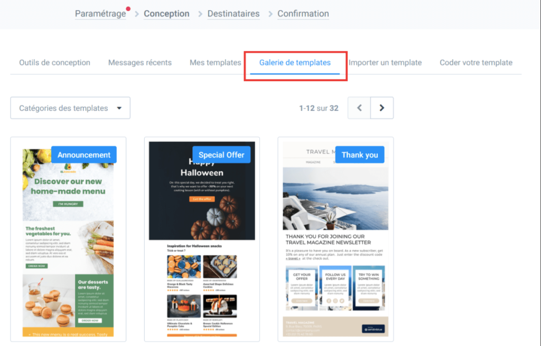Open Coder votre template tab
Image resolution: width=541 pixels, height=346 pixels.
(x=476, y=62)
